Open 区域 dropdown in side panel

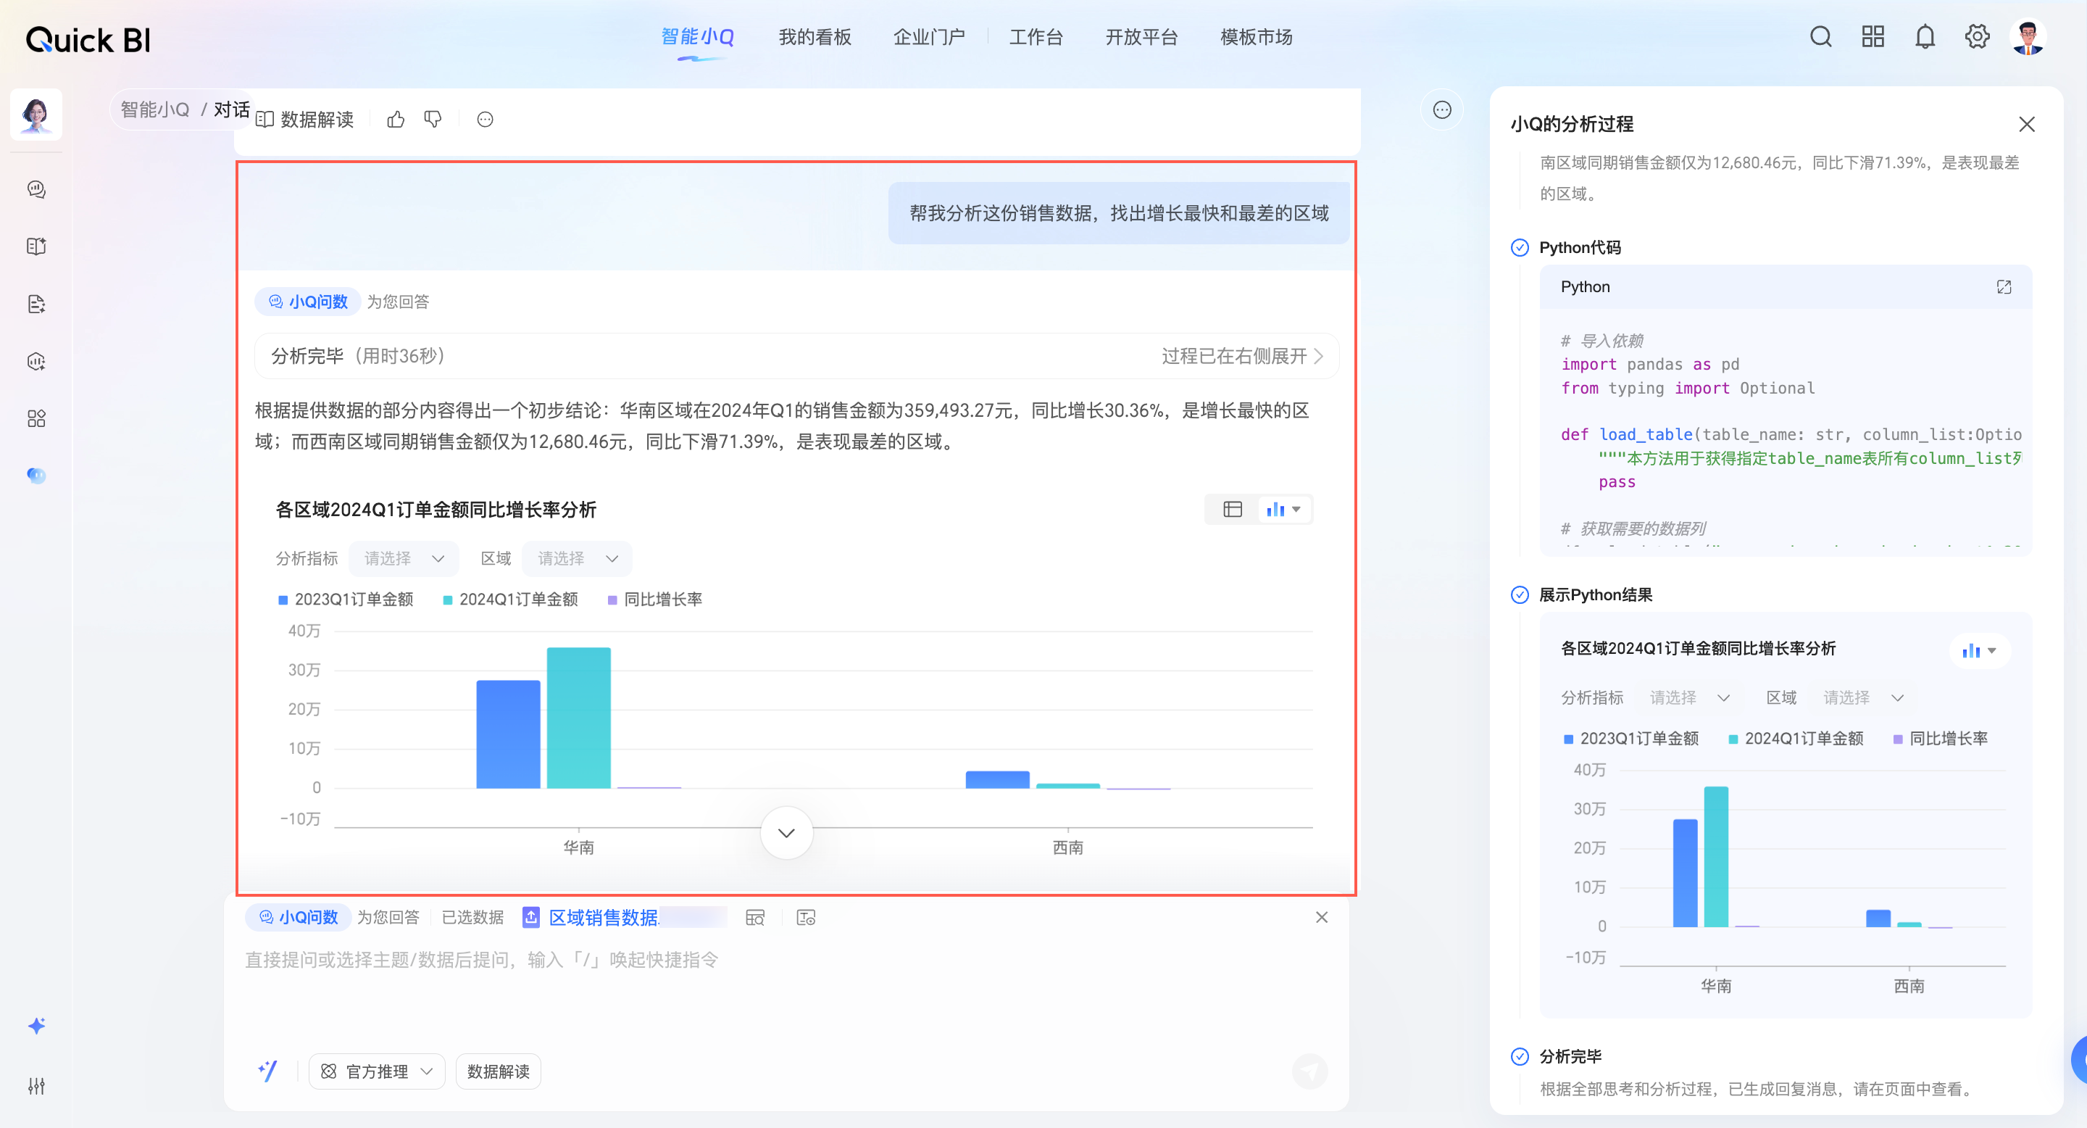point(1863,697)
